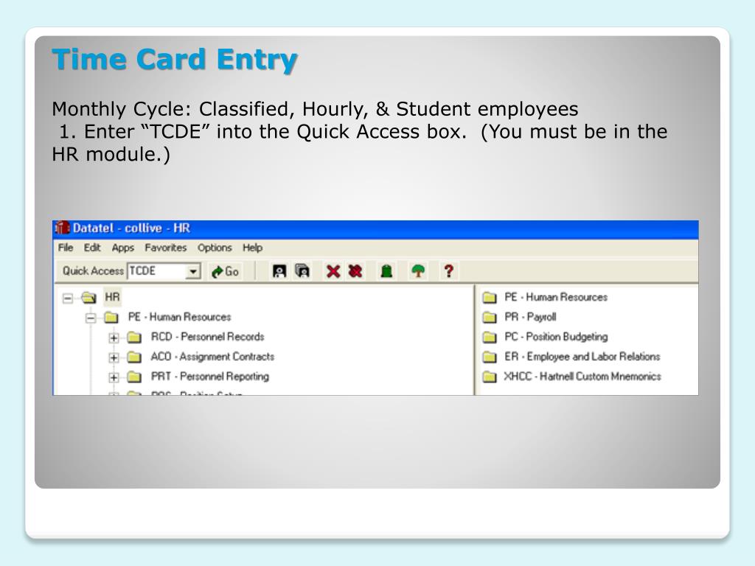
Task: Click the green tree toolbar icon
Action: point(418,271)
